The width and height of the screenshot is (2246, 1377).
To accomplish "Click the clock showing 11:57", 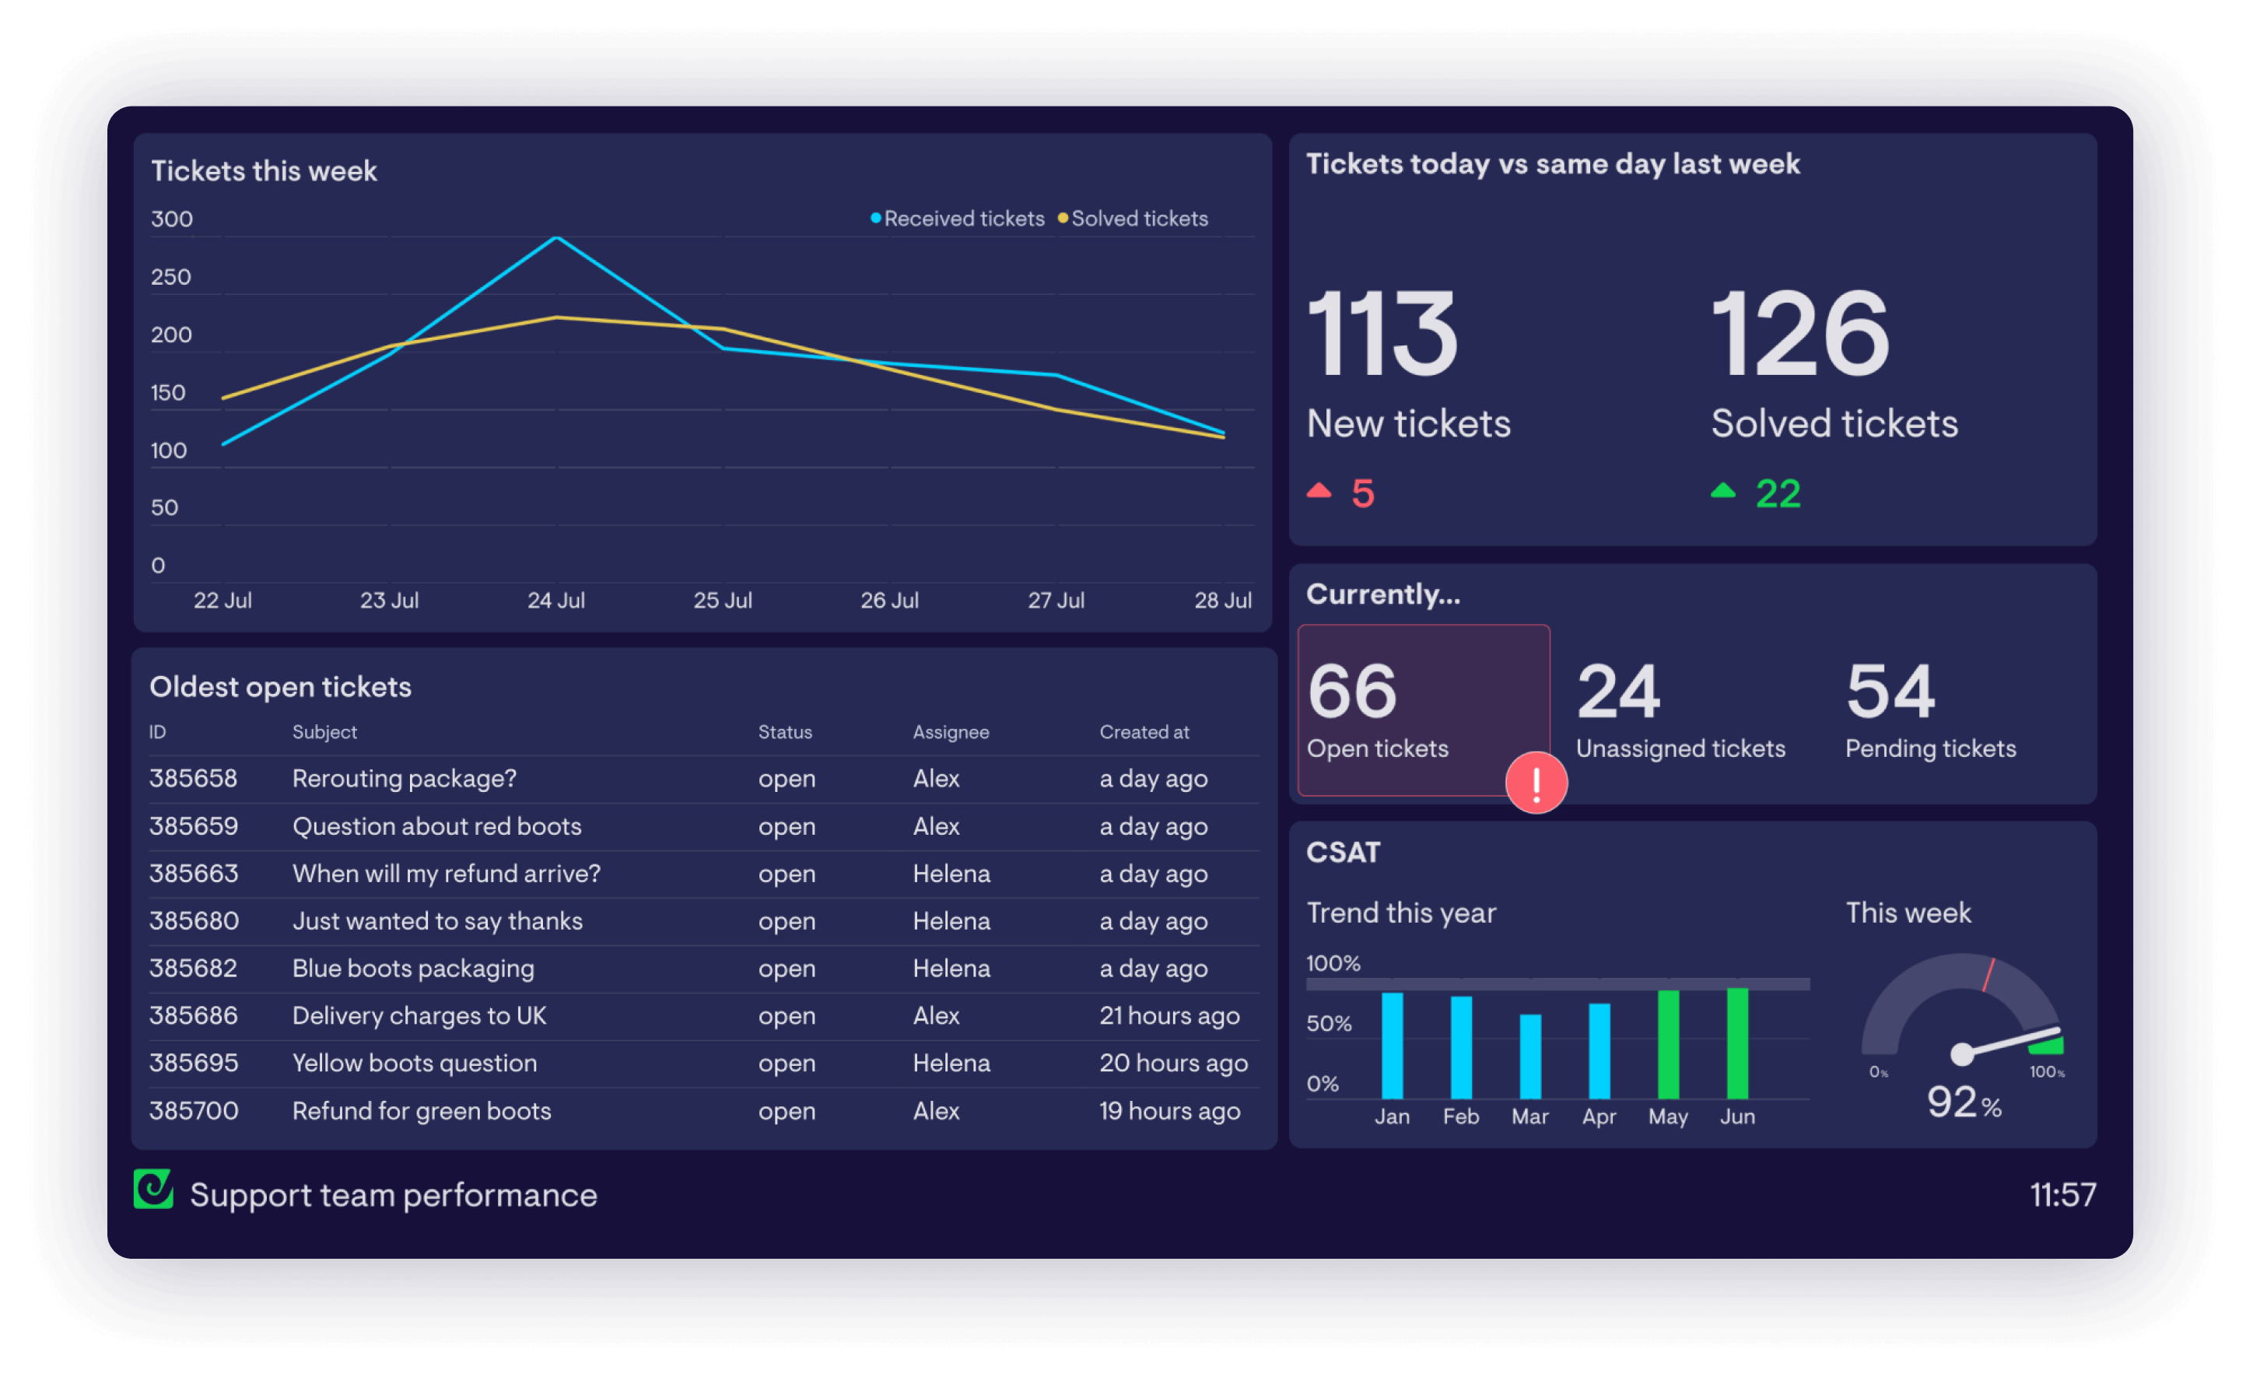I will [x=2062, y=1194].
